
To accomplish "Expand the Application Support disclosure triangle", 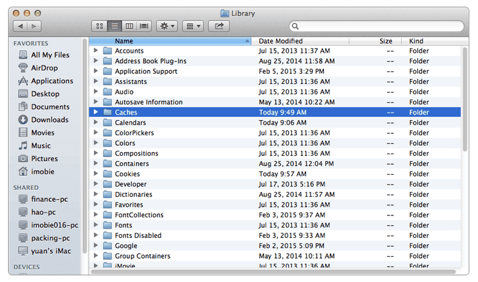I will (96, 71).
